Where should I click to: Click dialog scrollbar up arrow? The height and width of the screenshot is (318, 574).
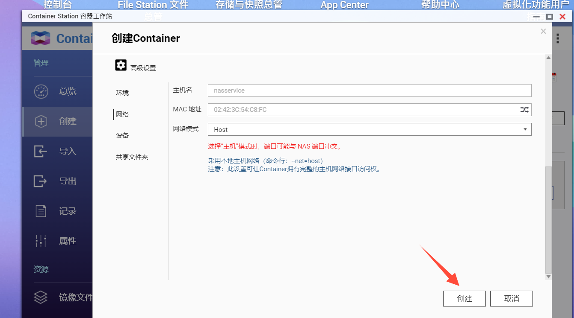549,58
